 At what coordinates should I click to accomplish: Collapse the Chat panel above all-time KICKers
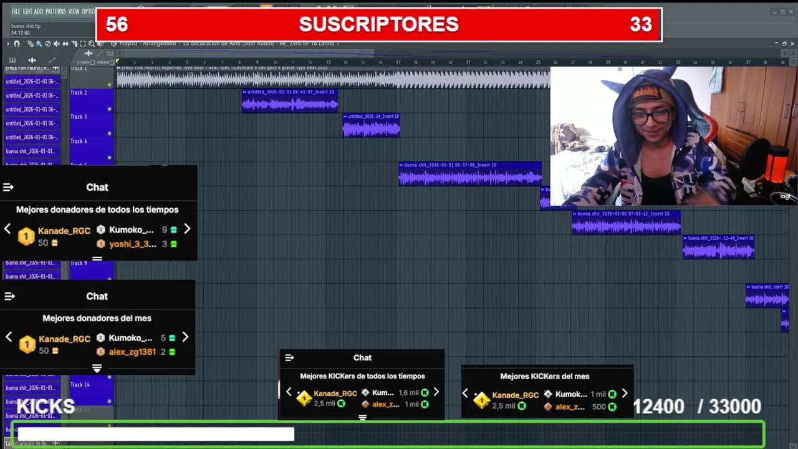pyautogui.click(x=289, y=357)
